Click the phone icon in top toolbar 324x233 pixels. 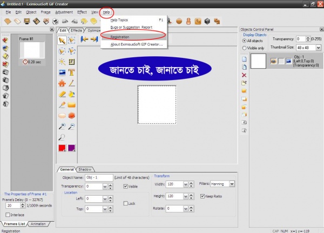click(198, 21)
